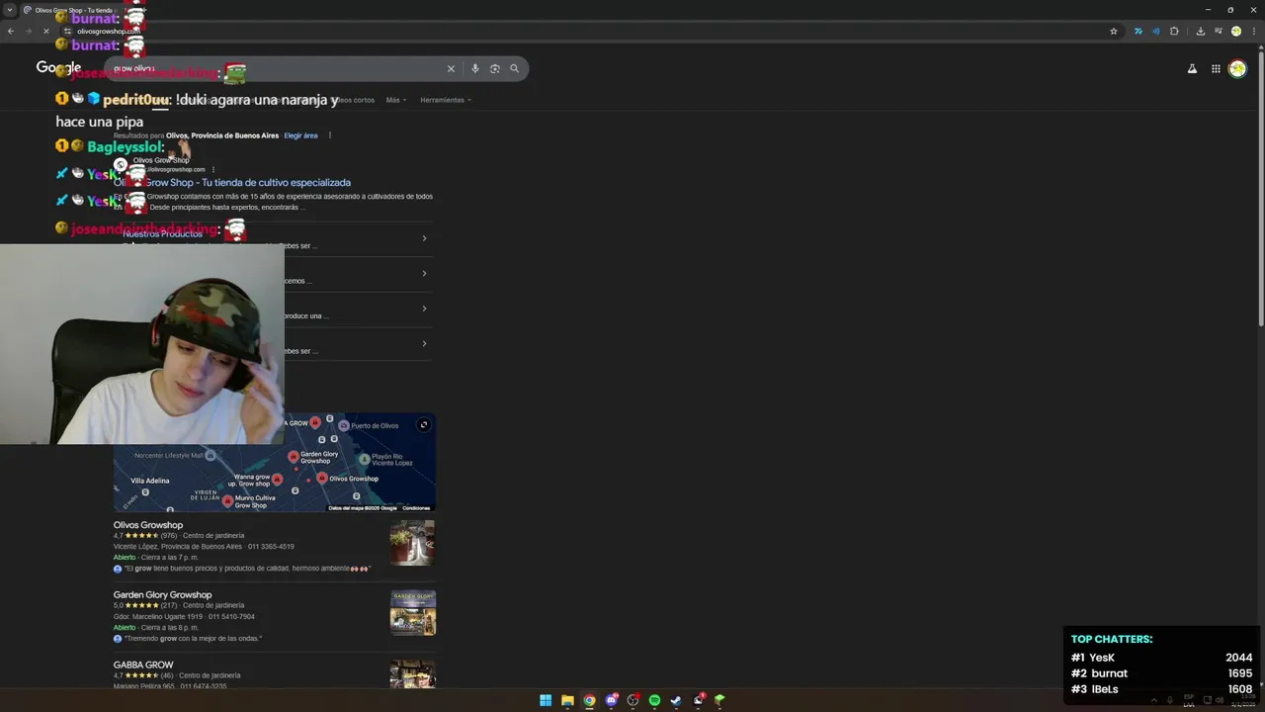Clear the Google search box

[451, 68]
